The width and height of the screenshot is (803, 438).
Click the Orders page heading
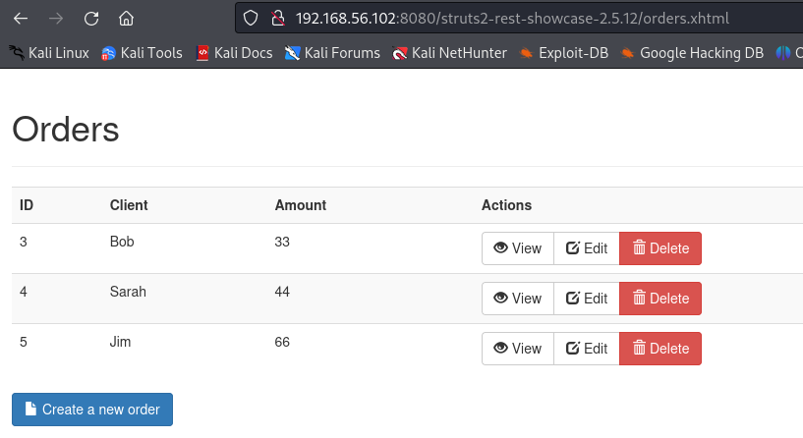(x=66, y=129)
